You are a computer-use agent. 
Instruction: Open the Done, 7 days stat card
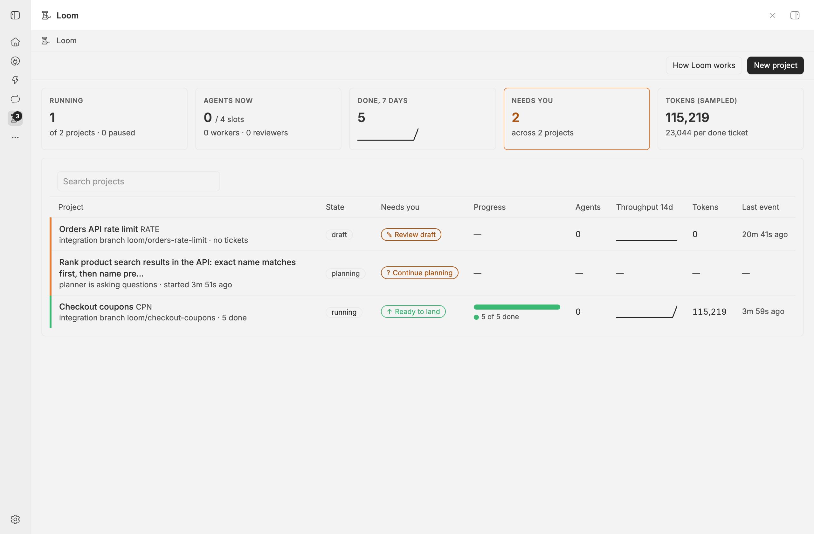coord(422,119)
